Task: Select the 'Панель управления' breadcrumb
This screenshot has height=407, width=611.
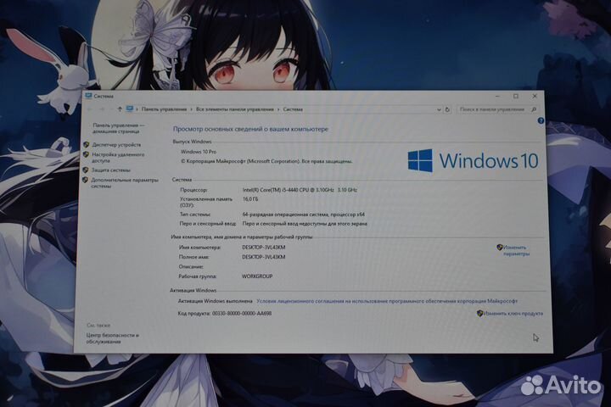Action: (x=165, y=109)
